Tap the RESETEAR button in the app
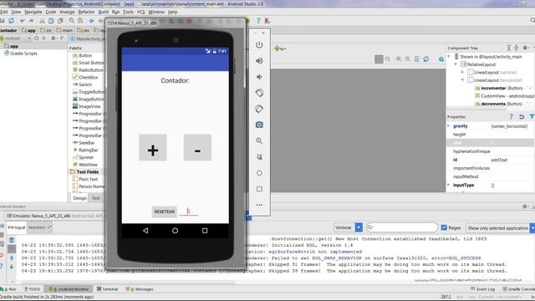 [x=165, y=212]
